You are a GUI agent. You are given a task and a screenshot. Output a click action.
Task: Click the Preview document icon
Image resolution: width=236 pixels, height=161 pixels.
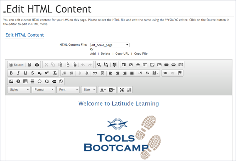pyautogui.click(x=30, y=65)
